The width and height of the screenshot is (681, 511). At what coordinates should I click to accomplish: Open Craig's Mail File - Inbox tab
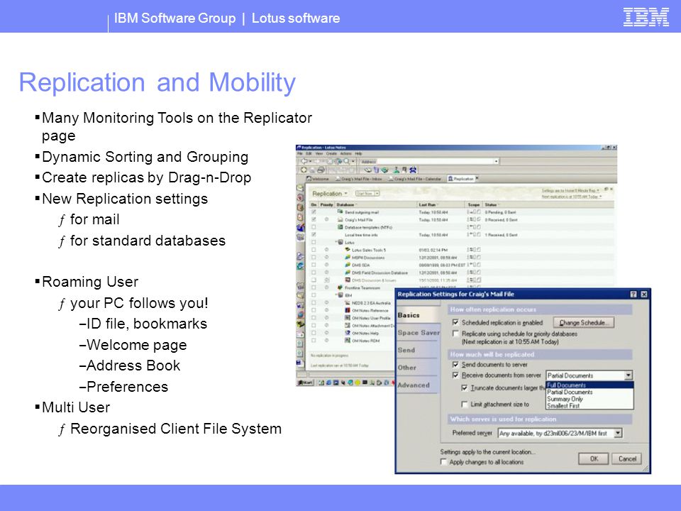tap(358, 179)
